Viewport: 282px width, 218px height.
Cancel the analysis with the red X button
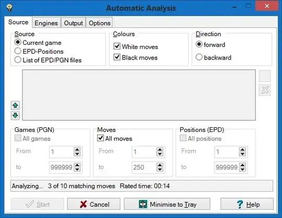93,204
